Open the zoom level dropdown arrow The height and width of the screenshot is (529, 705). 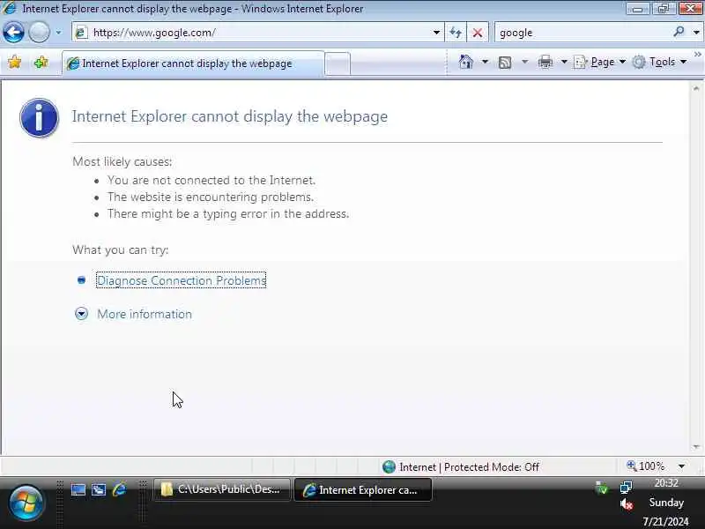681,466
